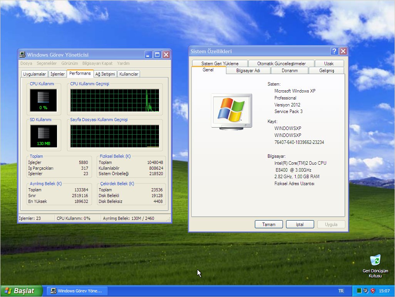Click the Uygula button

click(x=331, y=224)
